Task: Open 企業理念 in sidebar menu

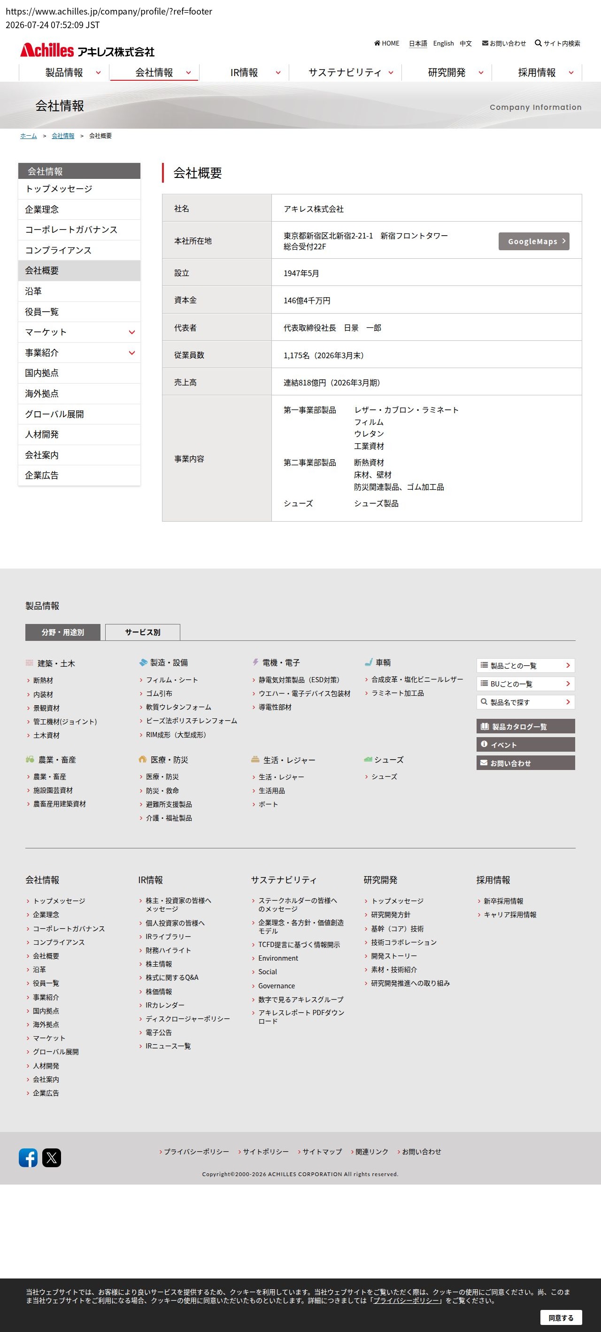Action: [79, 209]
